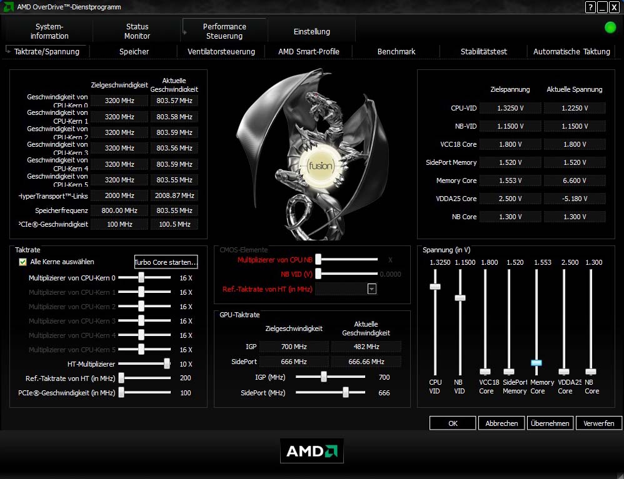Screen dimensions: 624x479
Task: Click the NB-VID Zielspannung 1.1500 V field
Action: (510, 126)
